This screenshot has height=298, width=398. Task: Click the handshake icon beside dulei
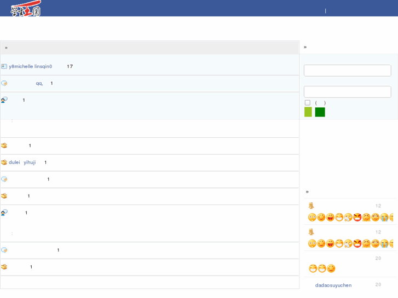(x=4, y=162)
